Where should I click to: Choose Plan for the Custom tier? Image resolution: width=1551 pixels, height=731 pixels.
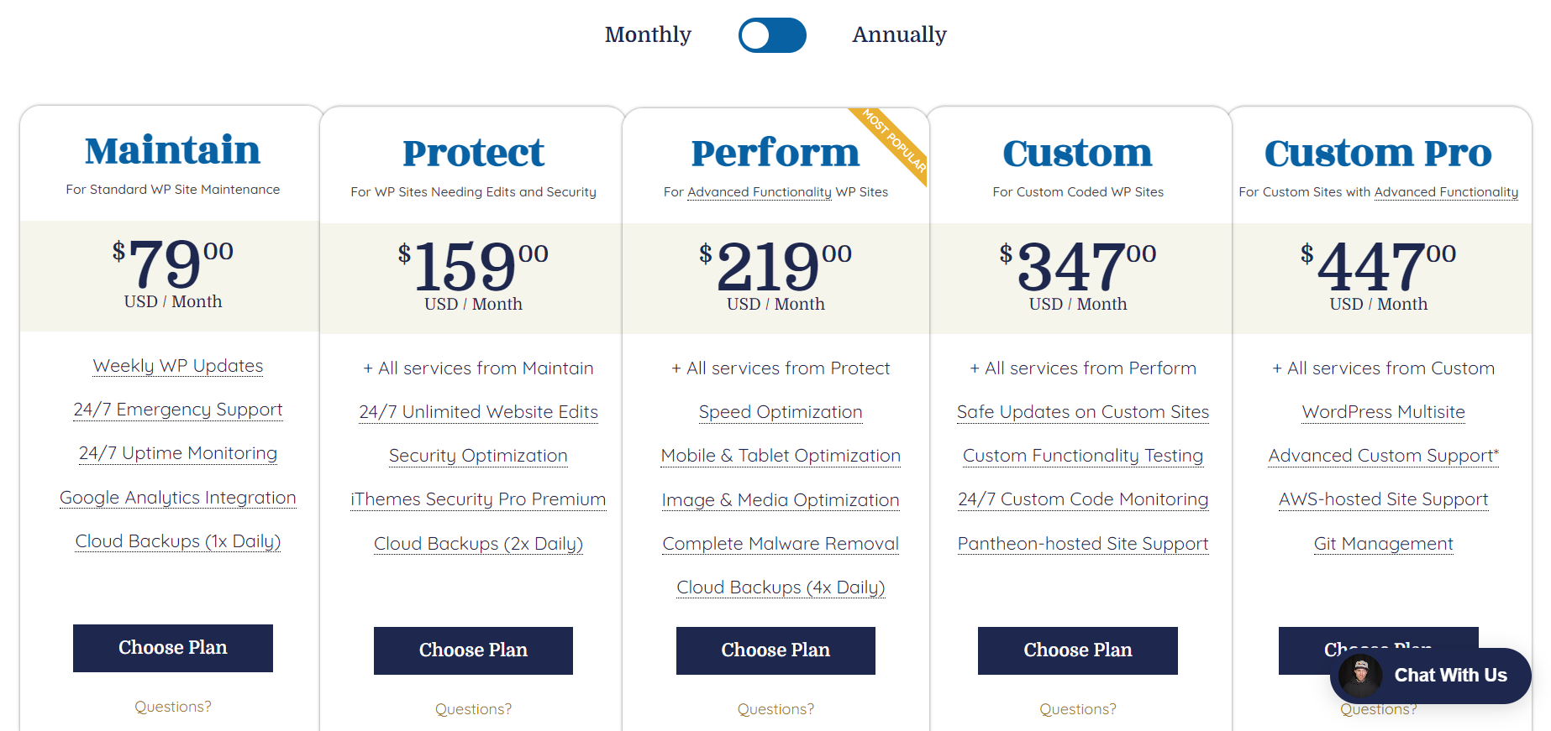point(1077,650)
